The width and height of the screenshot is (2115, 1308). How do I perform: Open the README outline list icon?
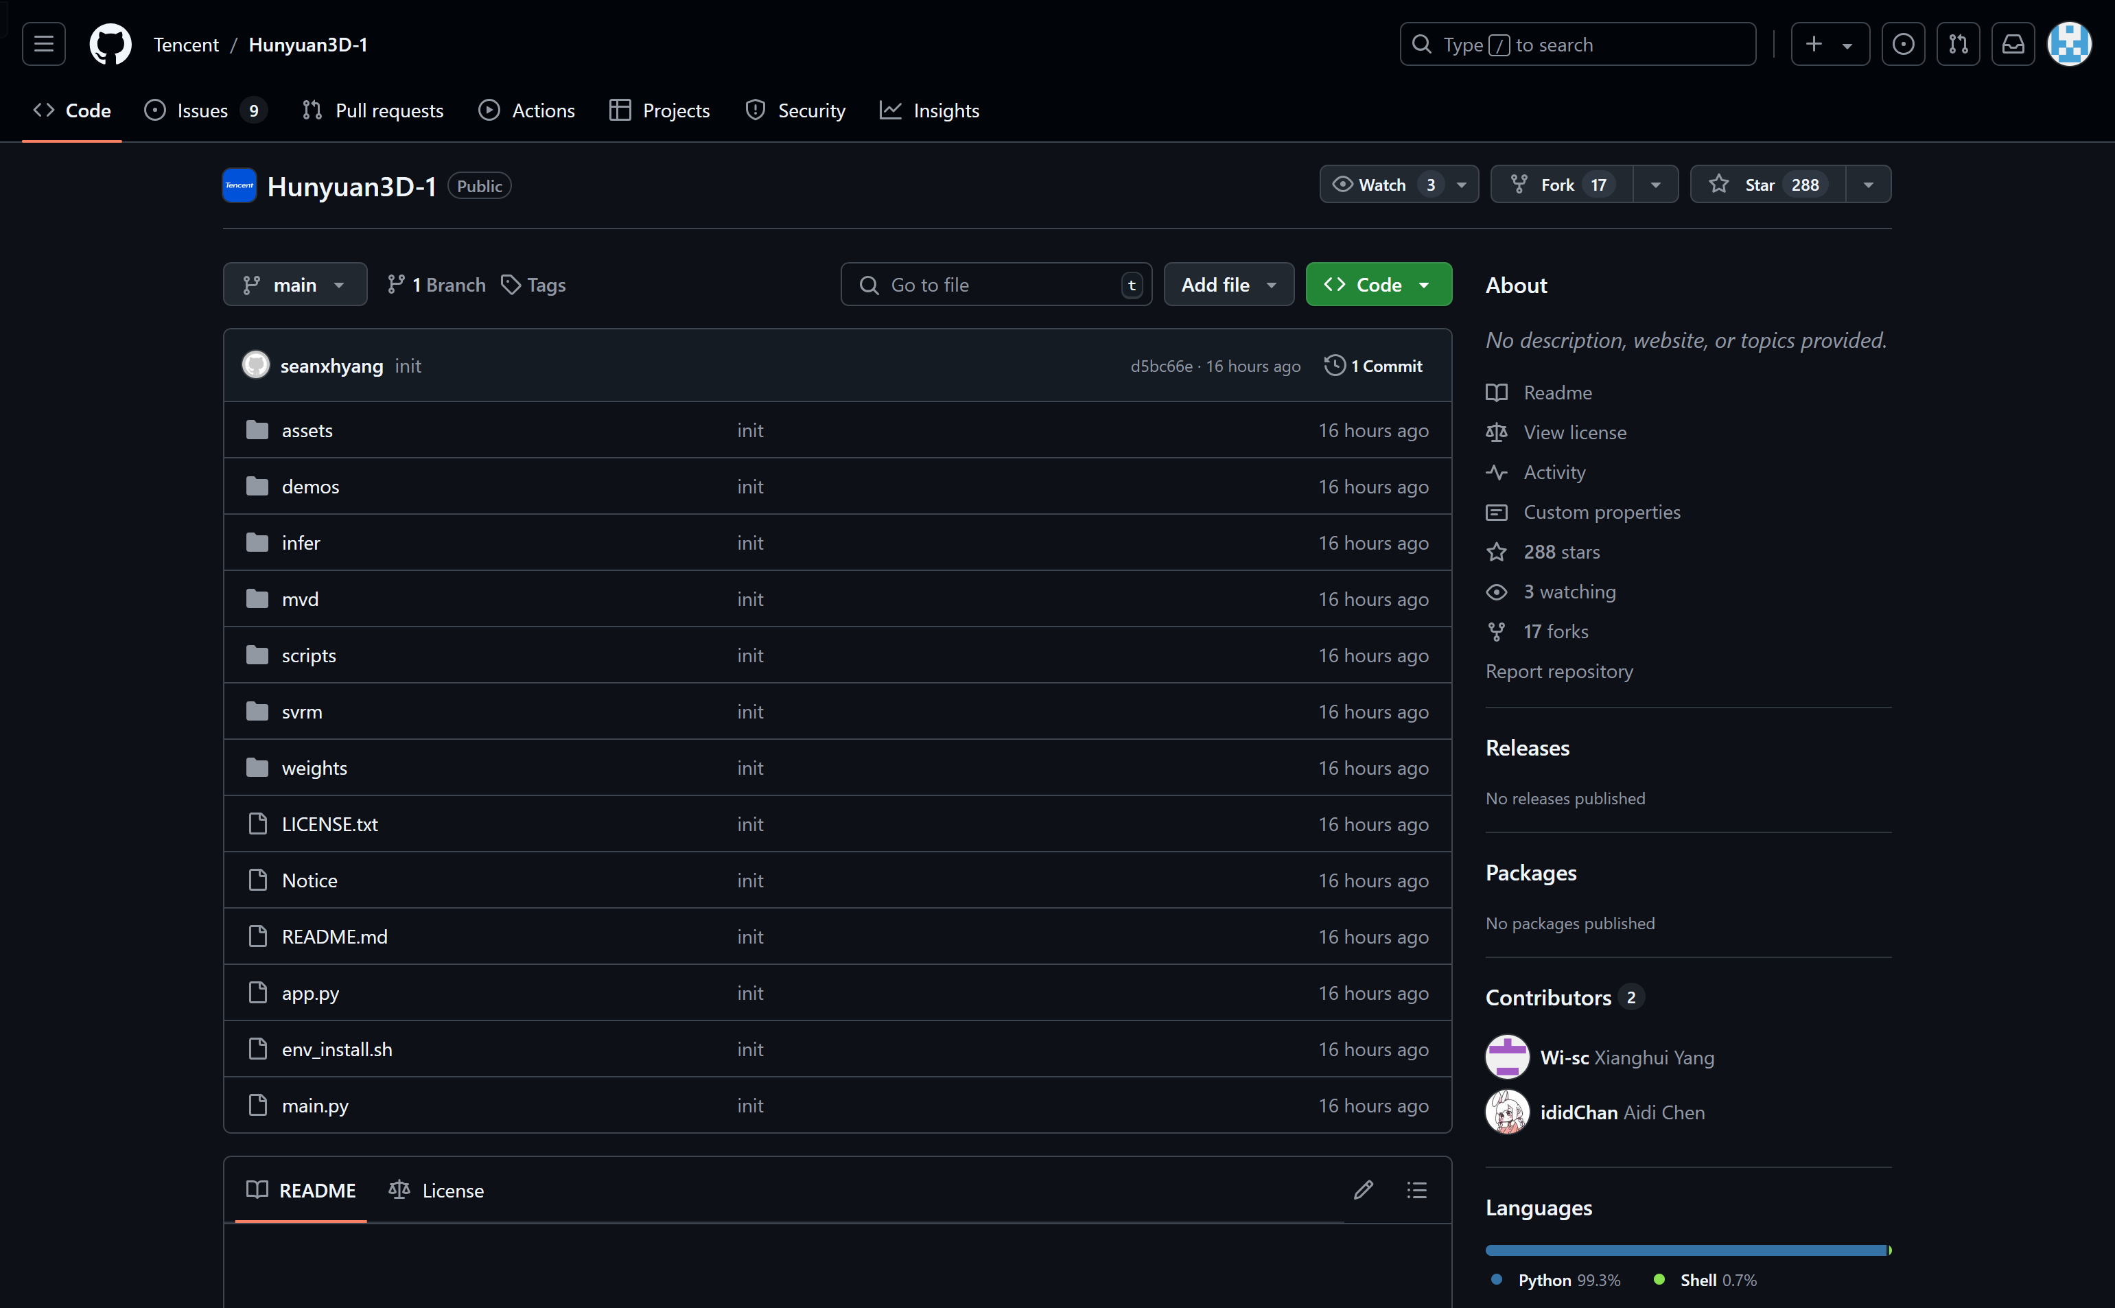1417,1191
